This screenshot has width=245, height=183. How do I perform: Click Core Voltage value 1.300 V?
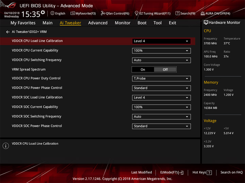[209, 69]
